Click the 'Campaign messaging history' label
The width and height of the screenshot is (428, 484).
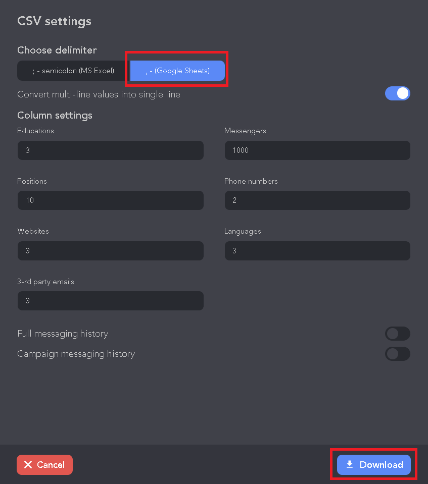76,354
